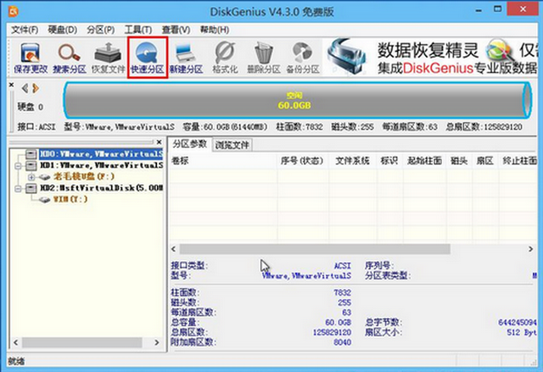Collapse the HD2 tree node
Screen dimensions: 543x372
[19, 189]
